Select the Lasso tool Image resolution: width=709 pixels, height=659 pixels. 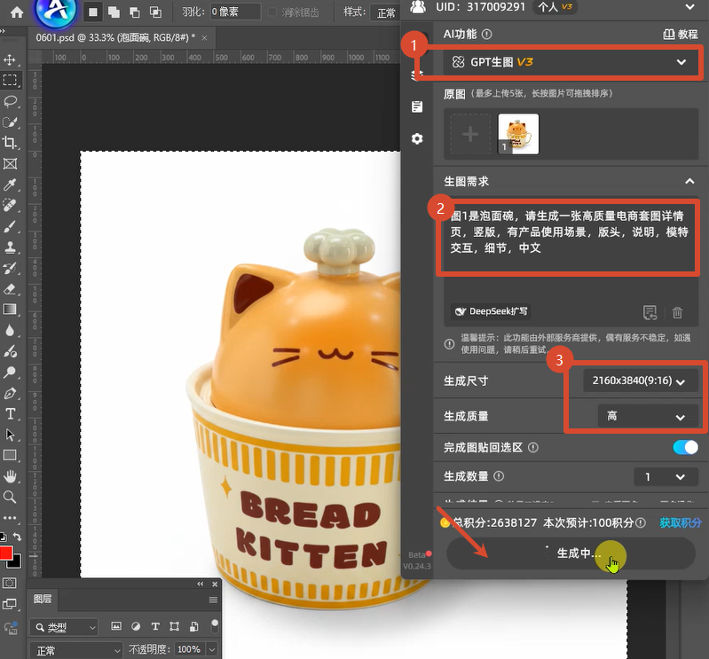pos(10,101)
